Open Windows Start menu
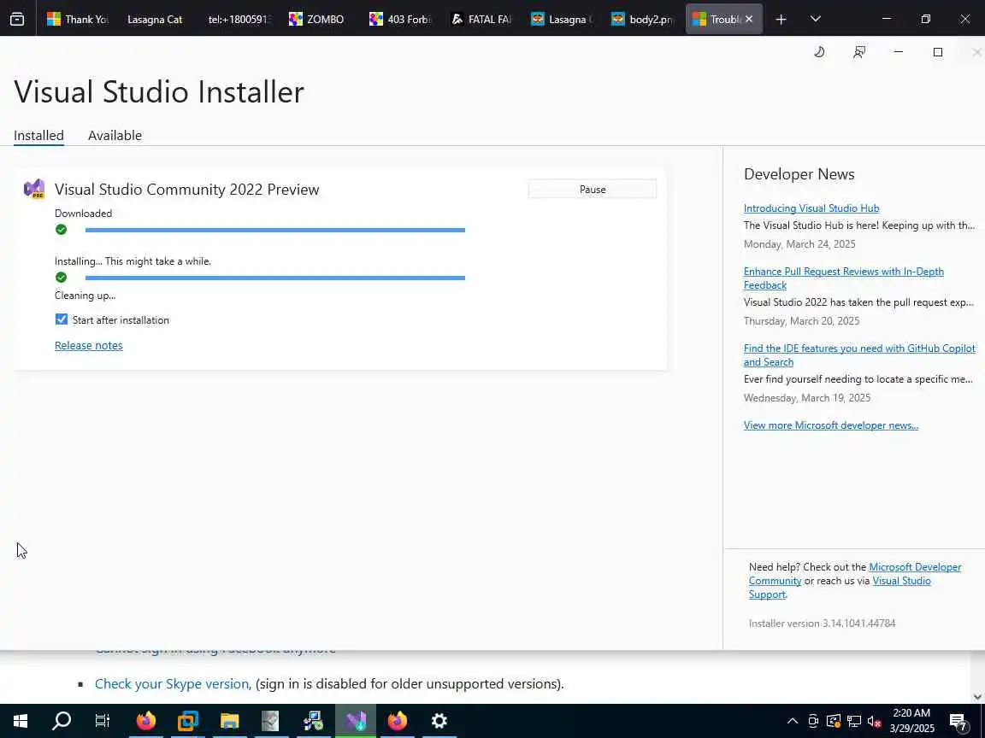Viewport: 985px width, 738px height. (x=21, y=721)
